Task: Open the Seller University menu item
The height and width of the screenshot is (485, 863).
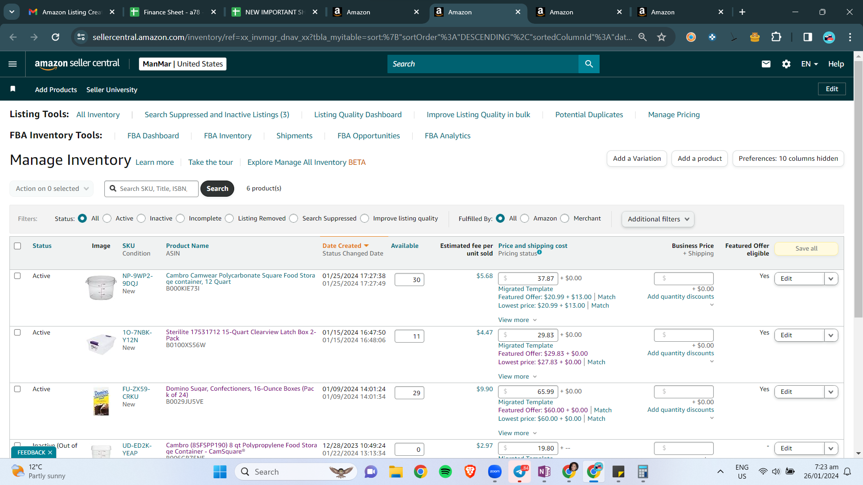Action: click(x=112, y=90)
